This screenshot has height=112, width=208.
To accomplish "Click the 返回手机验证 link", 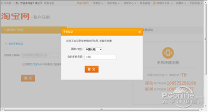I will point(16,44).
